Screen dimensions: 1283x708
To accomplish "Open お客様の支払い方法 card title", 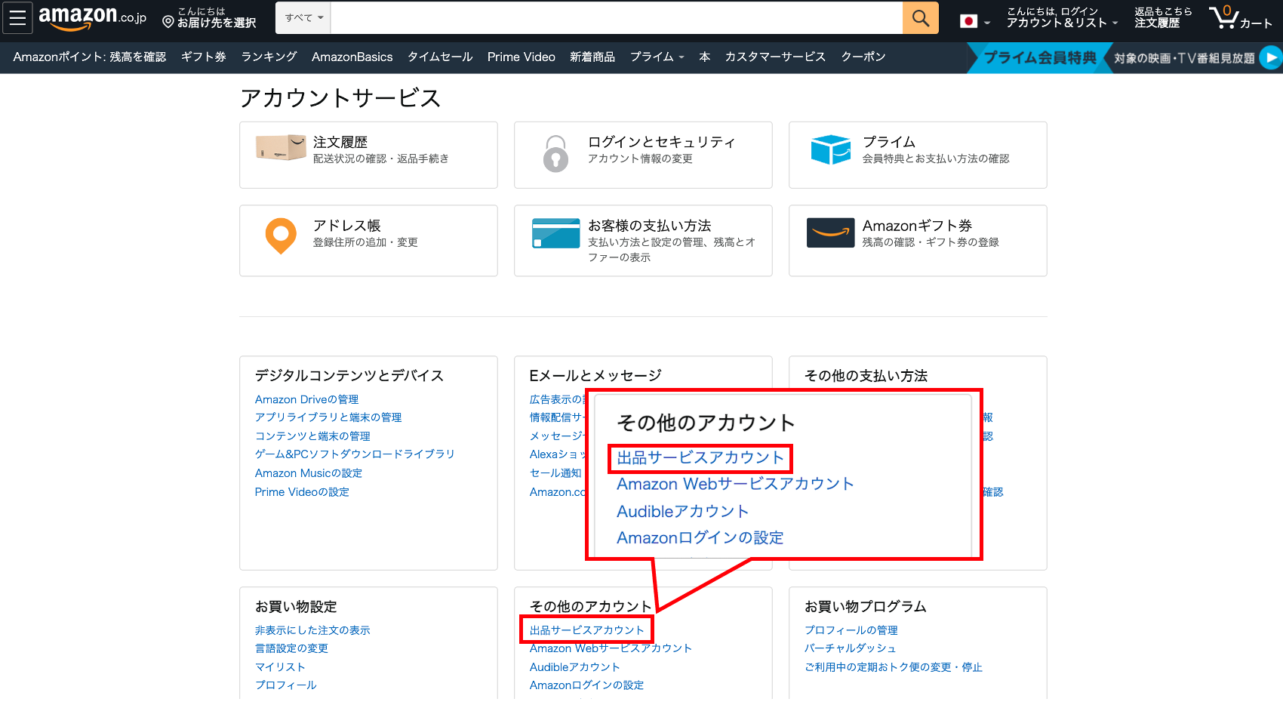I will (650, 226).
